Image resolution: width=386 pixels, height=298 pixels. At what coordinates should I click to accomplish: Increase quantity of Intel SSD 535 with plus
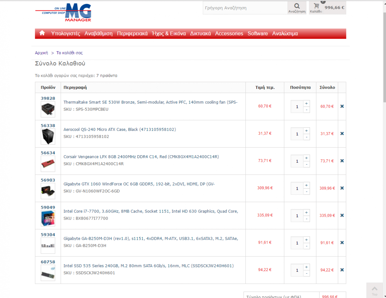click(307, 267)
